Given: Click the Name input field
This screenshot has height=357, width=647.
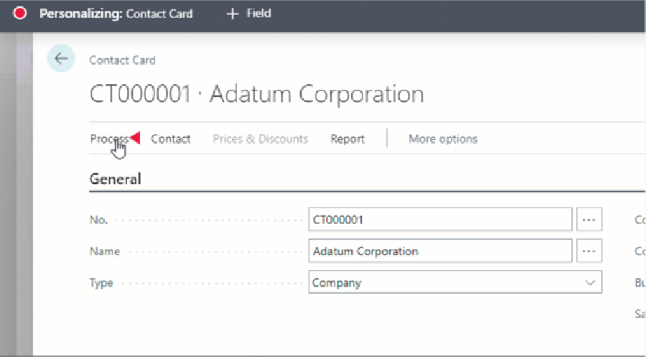Looking at the screenshot, I should pyautogui.click(x=440, y=251).
